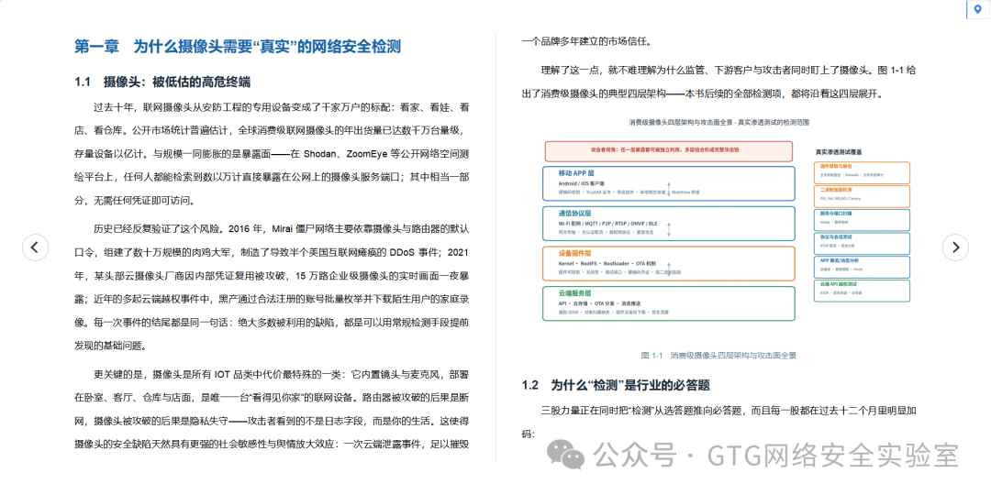Click the 固件获取与解包 box
This screenshot has height=495, width=991.
pos(862,172)
